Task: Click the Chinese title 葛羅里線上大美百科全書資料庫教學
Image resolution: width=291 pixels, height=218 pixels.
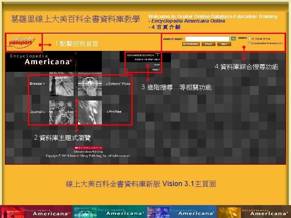Action: click(x=75, y=19)
